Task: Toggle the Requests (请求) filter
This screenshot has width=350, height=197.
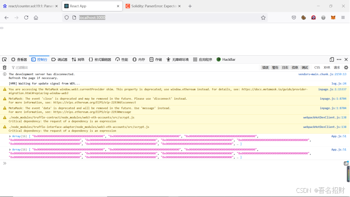Action: (x=337, y=67)
